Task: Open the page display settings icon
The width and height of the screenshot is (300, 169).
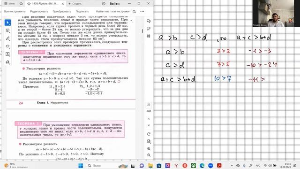Action: click(149, 141)
